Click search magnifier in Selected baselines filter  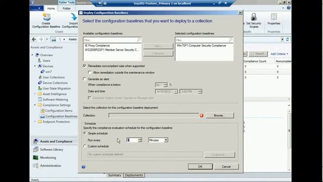pos(231,40)
